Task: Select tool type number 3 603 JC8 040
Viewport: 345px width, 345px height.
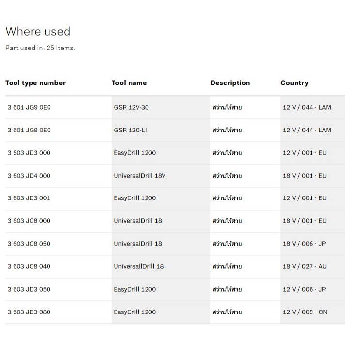Action: [x=29, y=266]
